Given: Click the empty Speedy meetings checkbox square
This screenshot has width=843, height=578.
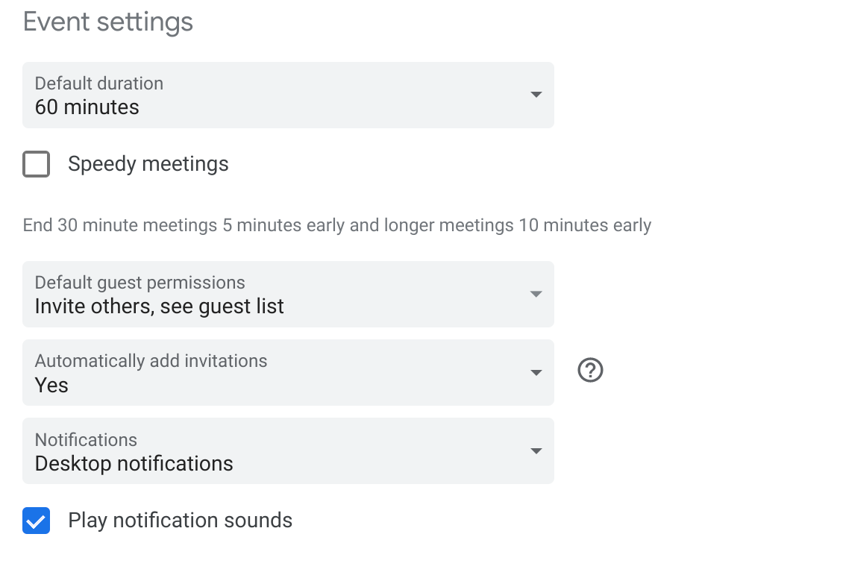Looking at the screenshot, I should click(36, 163).
